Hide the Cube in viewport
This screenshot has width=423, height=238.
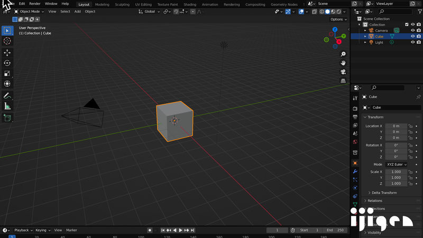tap(413, 36)
